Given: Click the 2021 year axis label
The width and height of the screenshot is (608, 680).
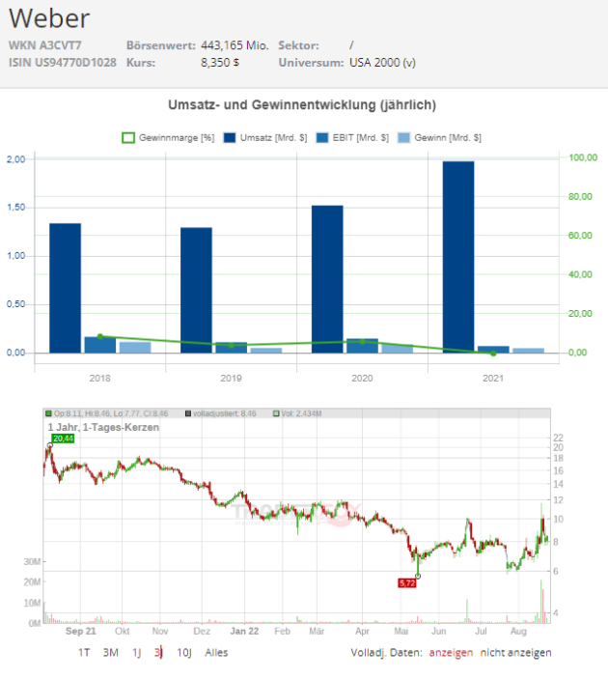Looking at the screenshot, I should click(493, 379).
